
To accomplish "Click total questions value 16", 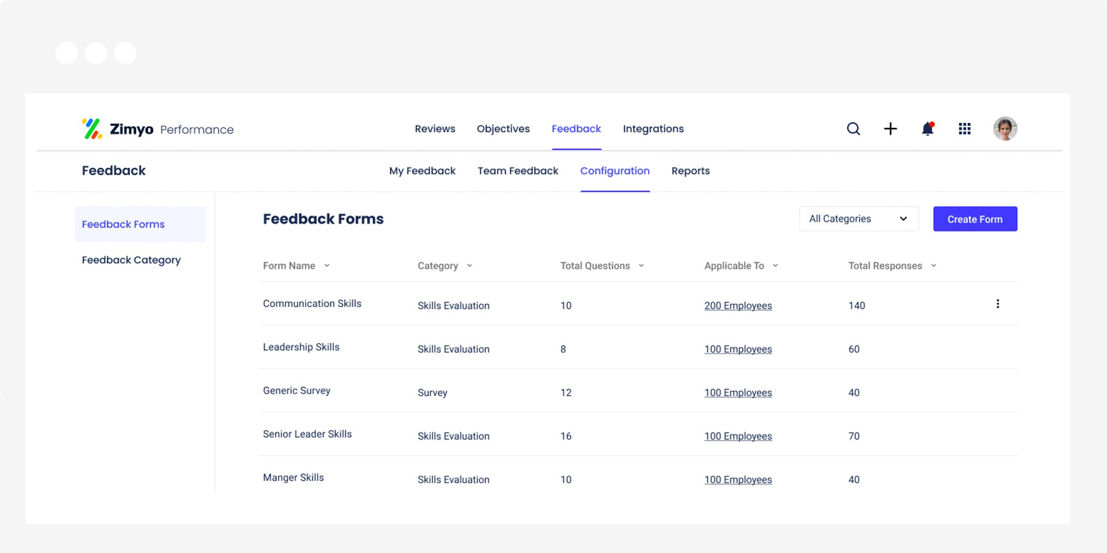I will (x=566, y=436).
